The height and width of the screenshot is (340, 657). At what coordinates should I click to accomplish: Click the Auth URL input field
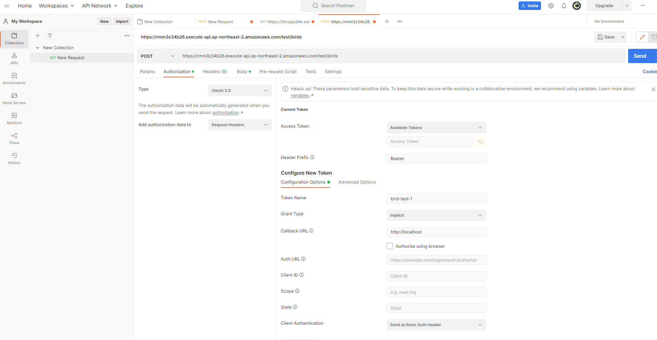436,260
